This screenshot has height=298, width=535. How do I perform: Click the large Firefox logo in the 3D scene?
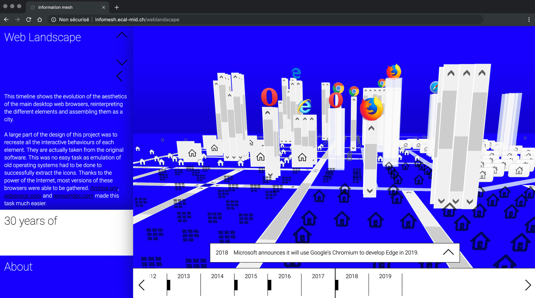[371, 109]
